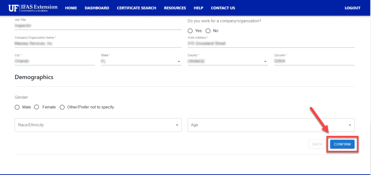Log out using the Logout link

352,8
